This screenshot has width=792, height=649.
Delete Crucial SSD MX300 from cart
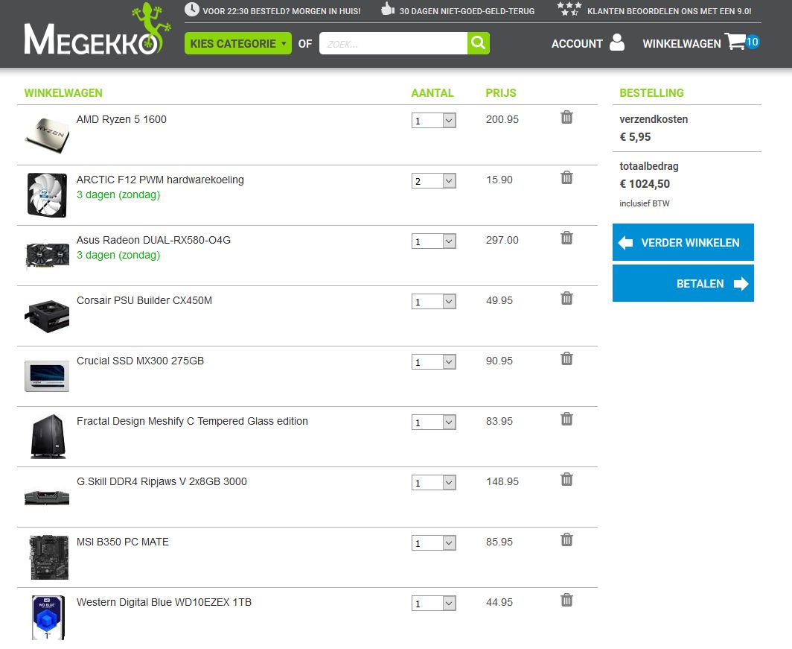(566, 358)
